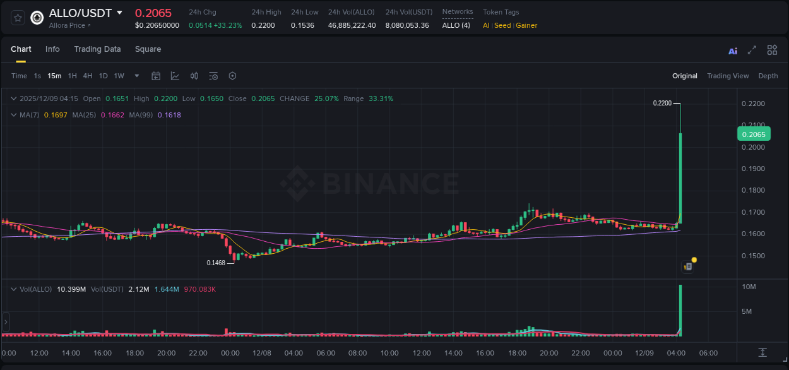Select the Square tab

coord(148,49)
